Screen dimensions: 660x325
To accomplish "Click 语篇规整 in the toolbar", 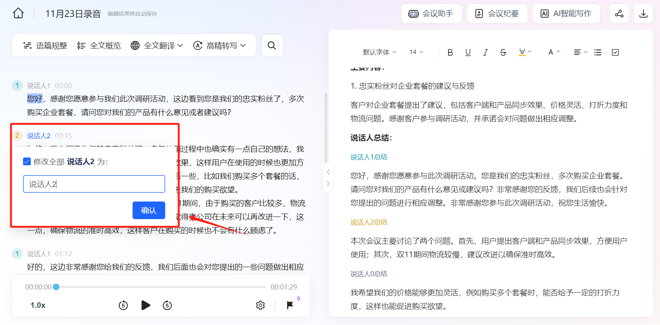I will pos(45,45).
